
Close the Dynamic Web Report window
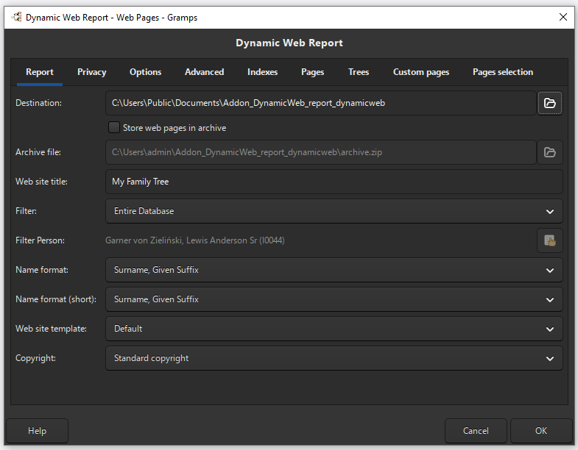(563, 17)
